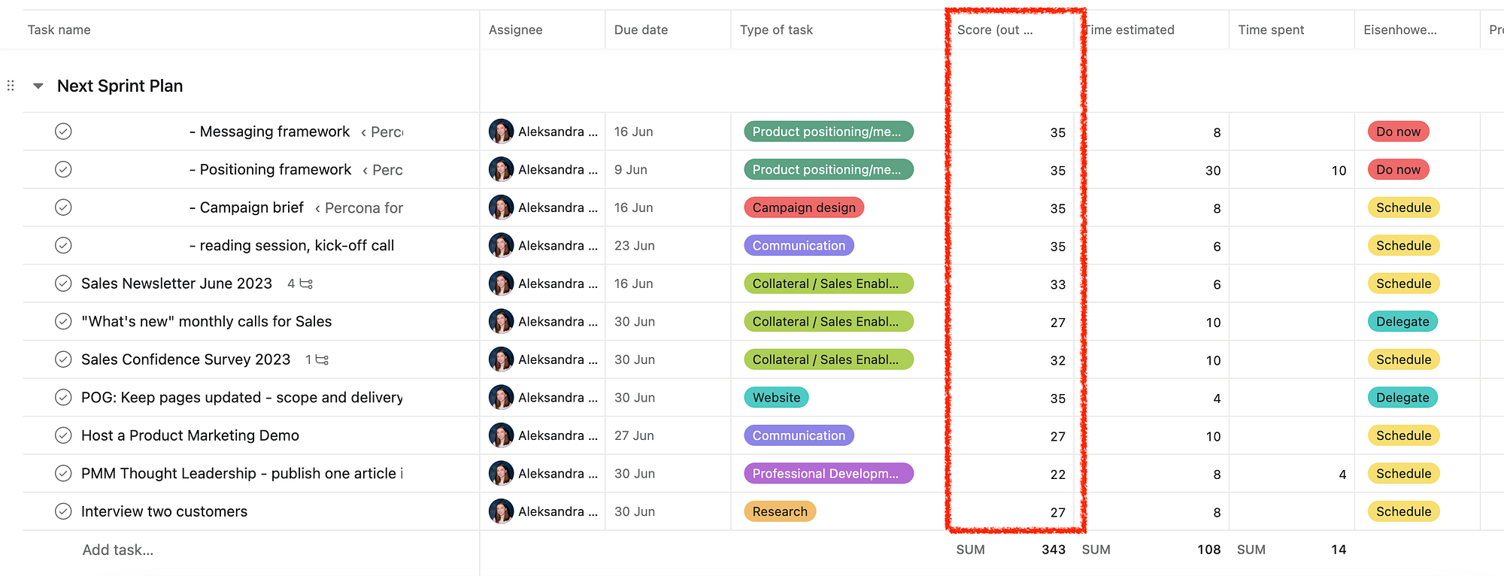Mark Sales Confidence Survey 2023 complete
Screen dimensions: 1504x576
point(63,359)
